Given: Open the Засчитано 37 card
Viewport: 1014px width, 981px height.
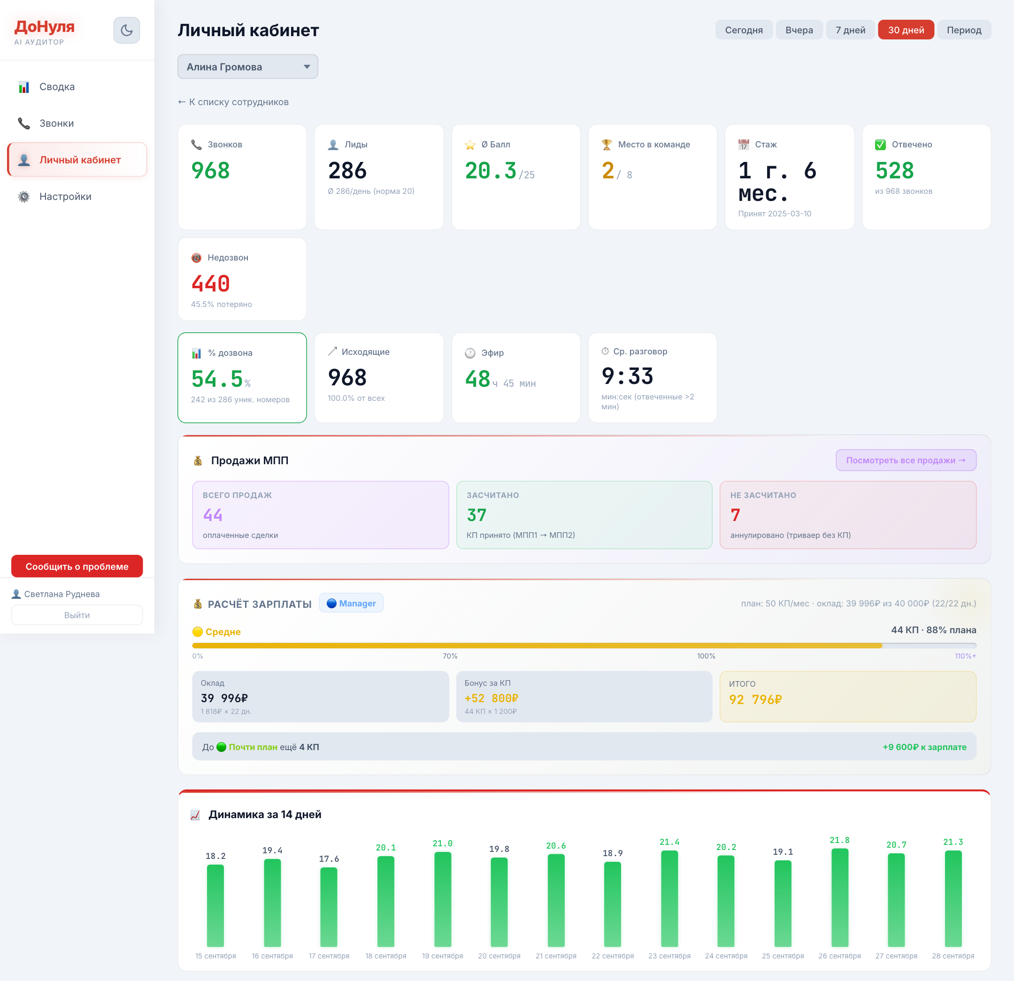Looking at the screenshot, I should tap(584, 515).
